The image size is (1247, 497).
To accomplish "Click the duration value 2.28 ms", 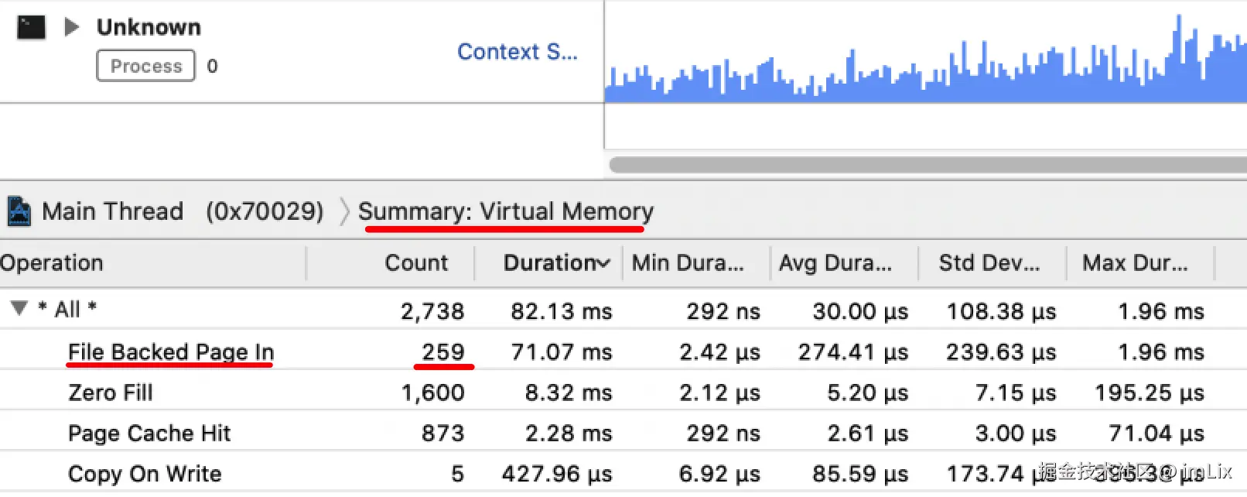I will [x=569, y=434].
